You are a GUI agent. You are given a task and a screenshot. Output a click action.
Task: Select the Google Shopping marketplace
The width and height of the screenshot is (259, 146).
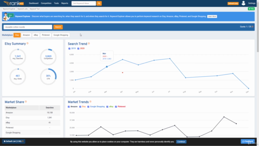tap(61, 35)
